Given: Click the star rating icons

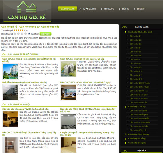Looking at the screenshot, I should click(19, 30).
